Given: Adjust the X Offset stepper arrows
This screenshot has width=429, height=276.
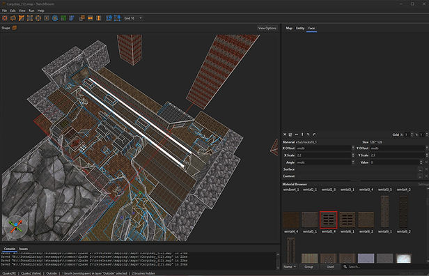Looking at the screenshot, I should (x=353, y=148).
